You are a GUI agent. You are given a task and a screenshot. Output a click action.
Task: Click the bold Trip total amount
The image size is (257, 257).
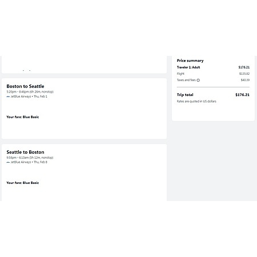tap(242, 95)
